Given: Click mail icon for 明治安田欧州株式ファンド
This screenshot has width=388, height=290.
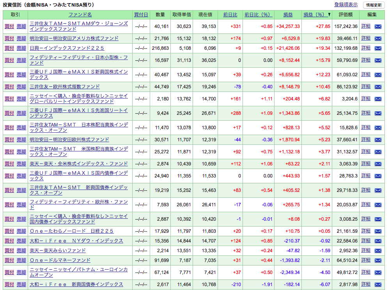Looking at the screenshot, I should pyautogui.click(x=378, y=140).
